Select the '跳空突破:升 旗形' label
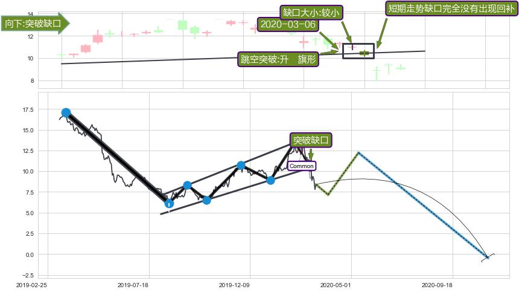 [278, 59]
